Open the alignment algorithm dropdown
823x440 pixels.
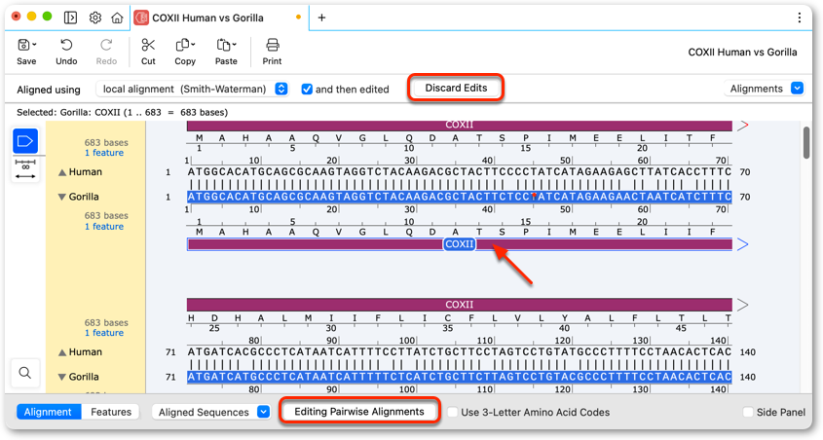click(192, 89)
